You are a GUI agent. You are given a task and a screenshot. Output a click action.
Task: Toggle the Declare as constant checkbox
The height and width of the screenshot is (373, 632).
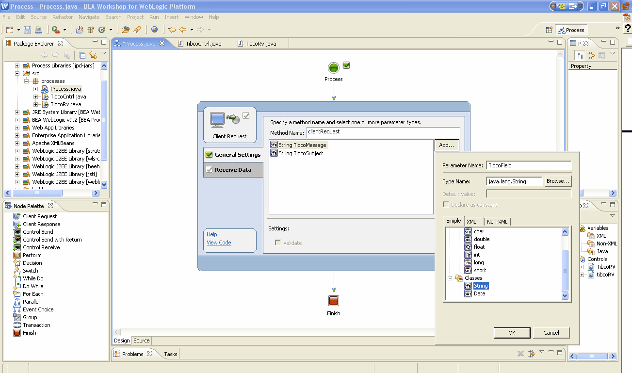point(446,205)
